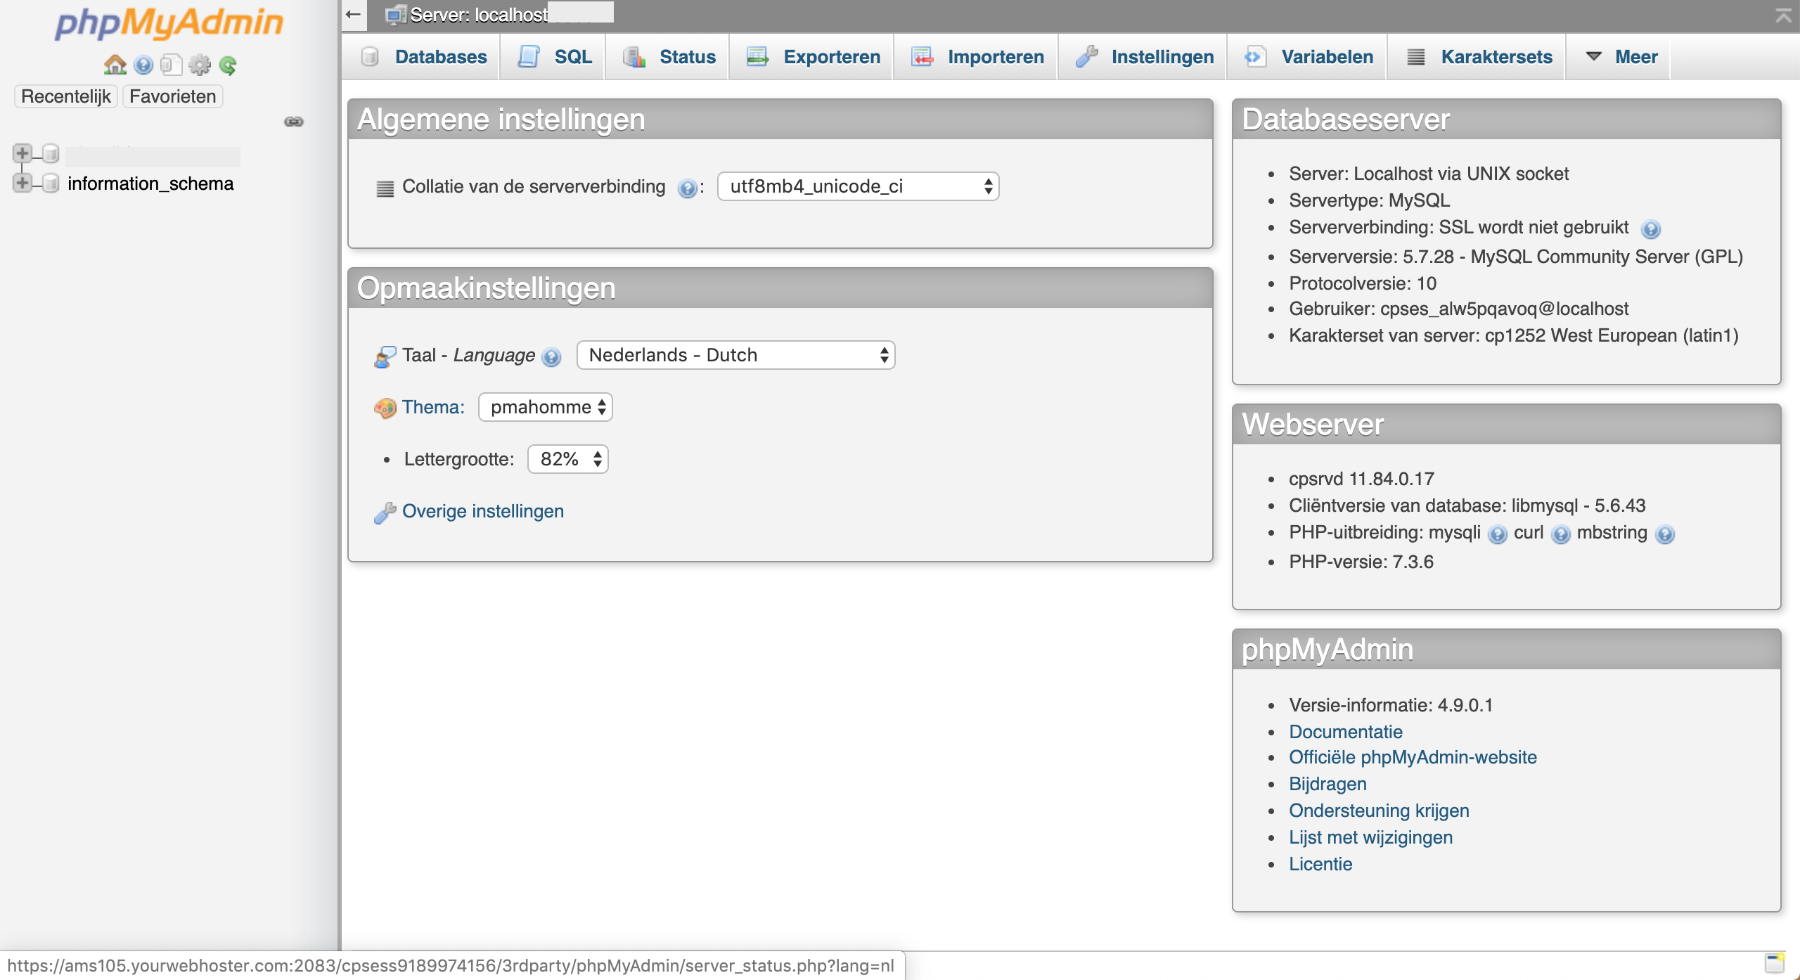The width and height of the screenshot is (1800, 980).
Task: Click the server icon in the breadcrumb bar
Action: point(396,15)
